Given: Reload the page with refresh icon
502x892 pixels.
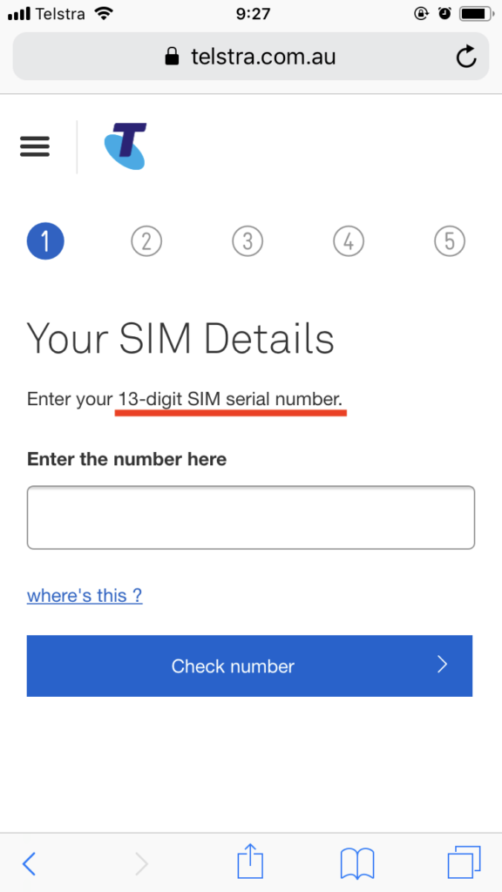Looking at the screenshot, I should (466, 57).
